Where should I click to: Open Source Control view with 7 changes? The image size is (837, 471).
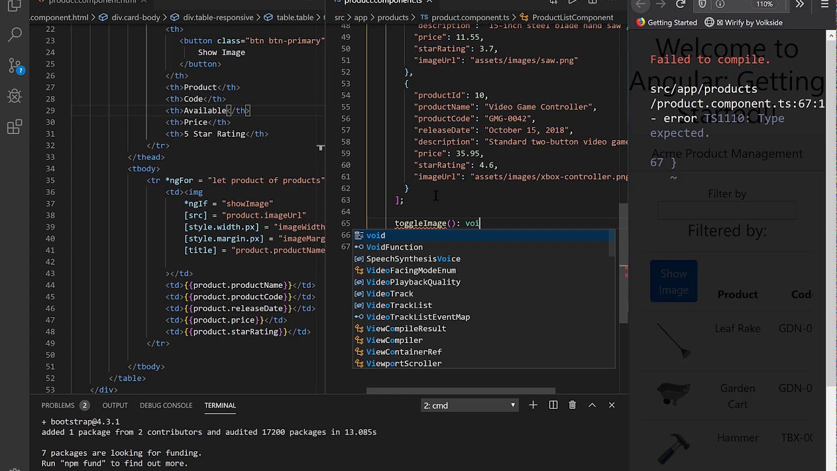point(14,65)
